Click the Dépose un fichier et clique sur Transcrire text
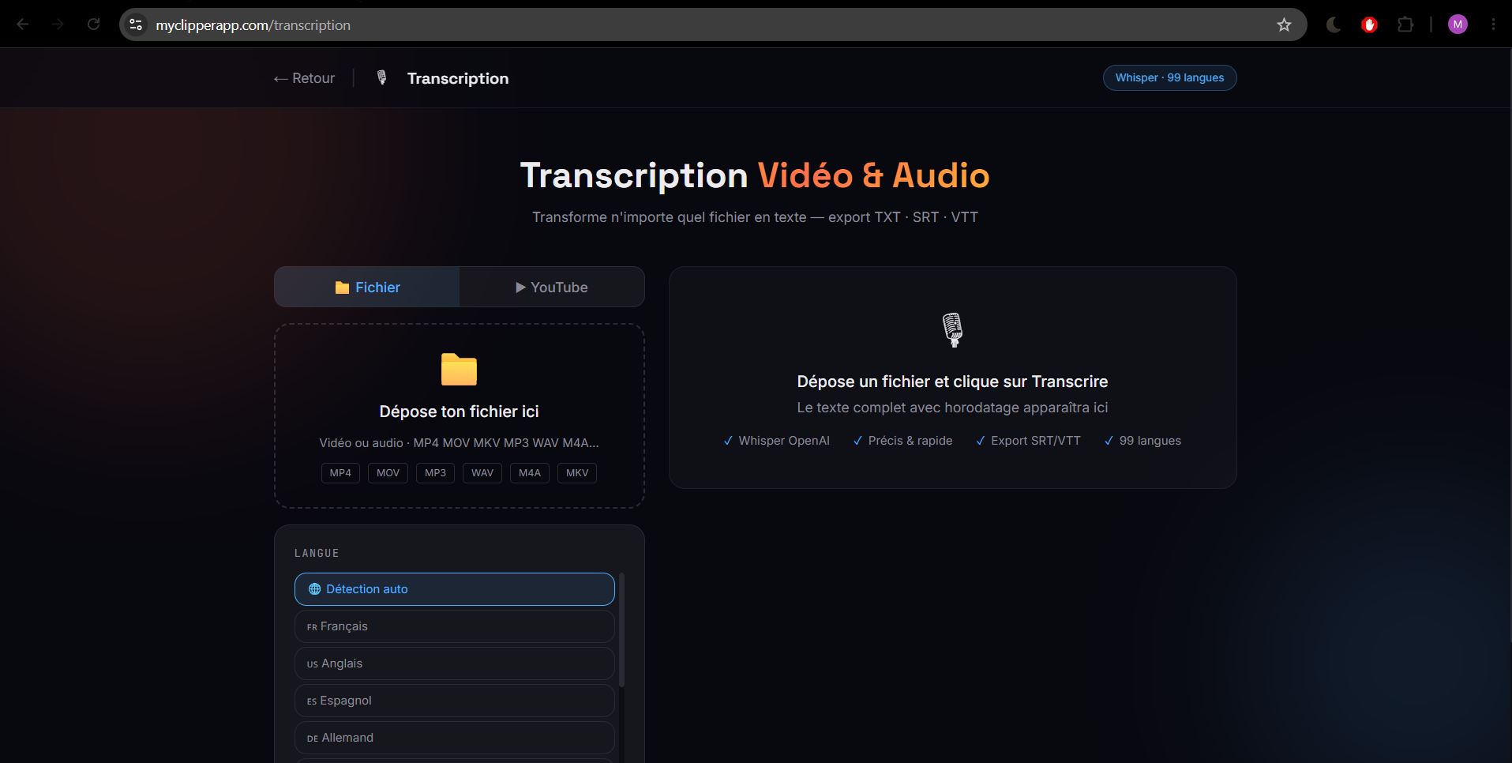 pos(952,381)
